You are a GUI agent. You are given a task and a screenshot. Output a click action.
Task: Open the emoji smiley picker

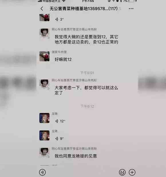click(122, 172)
